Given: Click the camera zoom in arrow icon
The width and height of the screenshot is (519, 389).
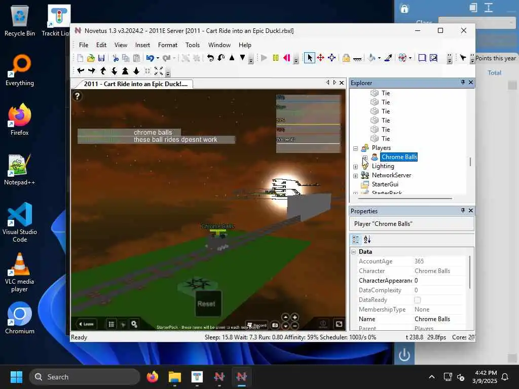Looking at the screenshot, I should [125, 71].
